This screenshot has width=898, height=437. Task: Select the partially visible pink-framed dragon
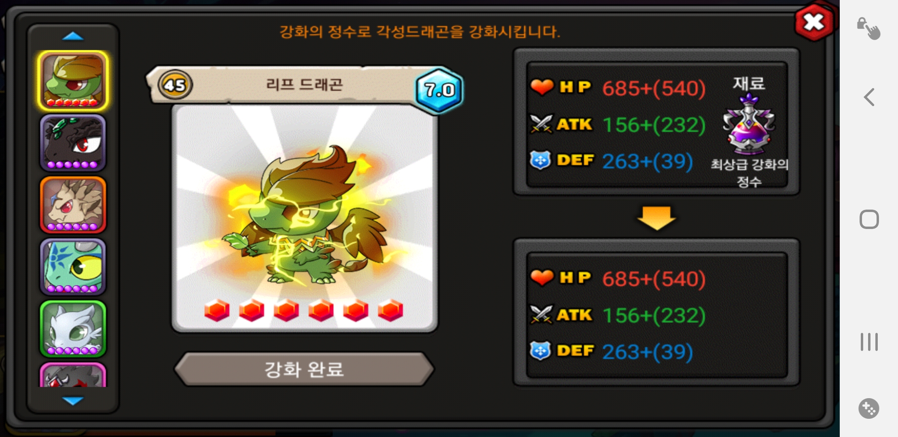[x=73, y=375]
